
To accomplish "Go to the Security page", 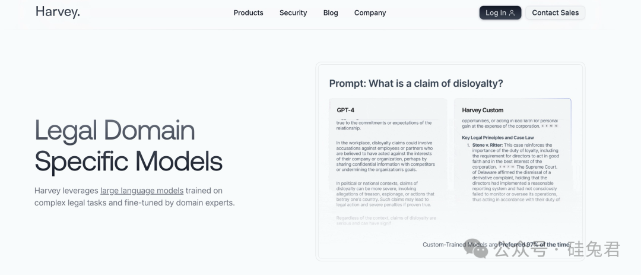I will pyautogui.click(x=293, y=12).
